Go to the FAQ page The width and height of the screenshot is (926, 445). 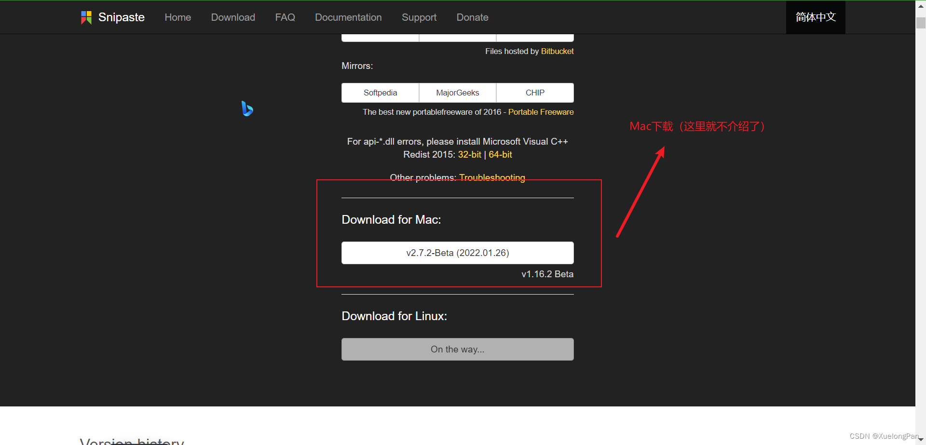[285, 17]
